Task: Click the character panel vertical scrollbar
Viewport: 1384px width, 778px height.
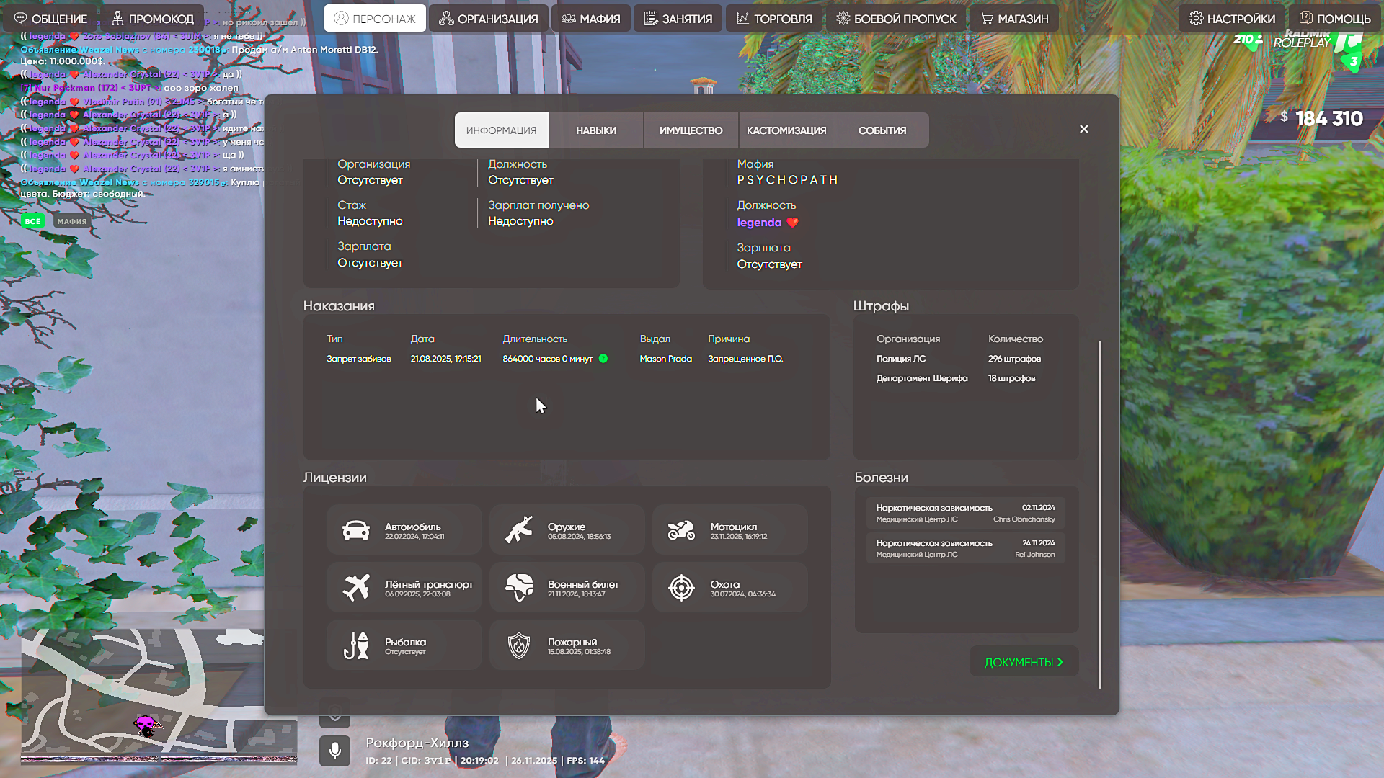Action: pos(1100,514)
